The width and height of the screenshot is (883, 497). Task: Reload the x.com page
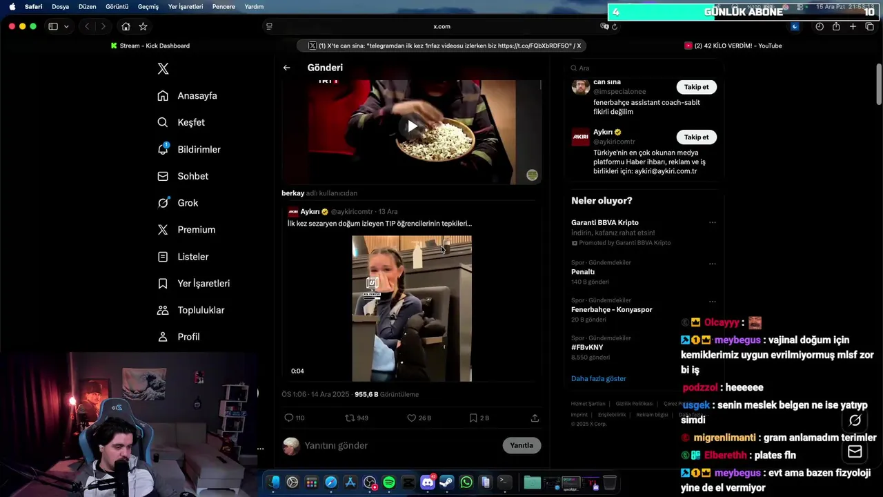pos(614,26)
